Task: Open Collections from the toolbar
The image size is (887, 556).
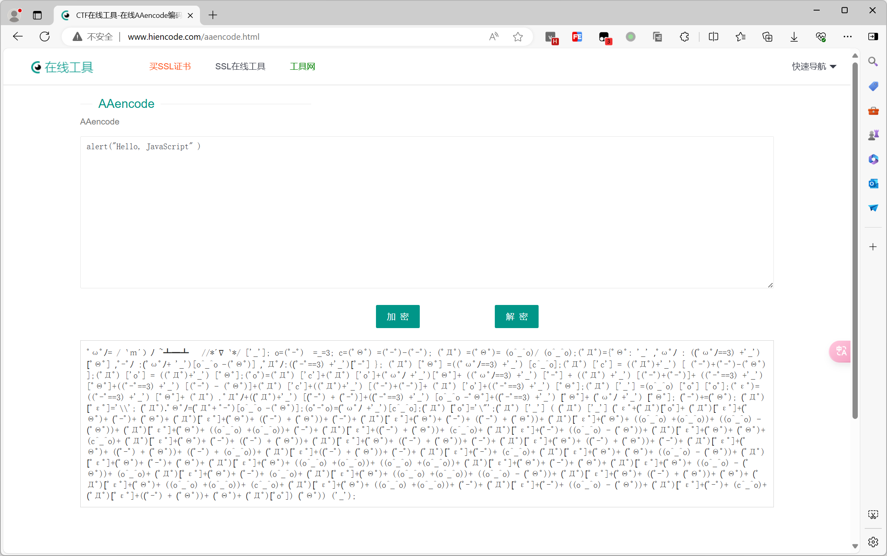Action: (767, 36)
